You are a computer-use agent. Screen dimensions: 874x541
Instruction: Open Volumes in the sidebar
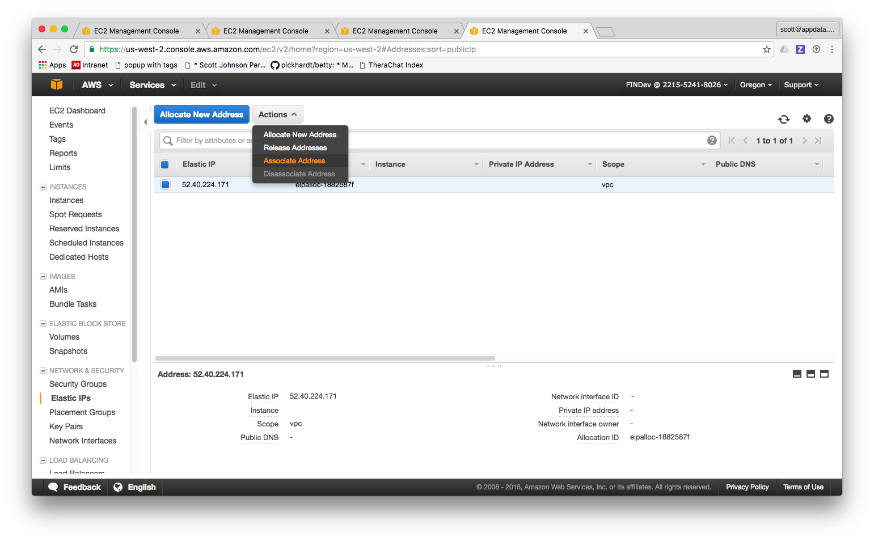click(x=64, y=337)
